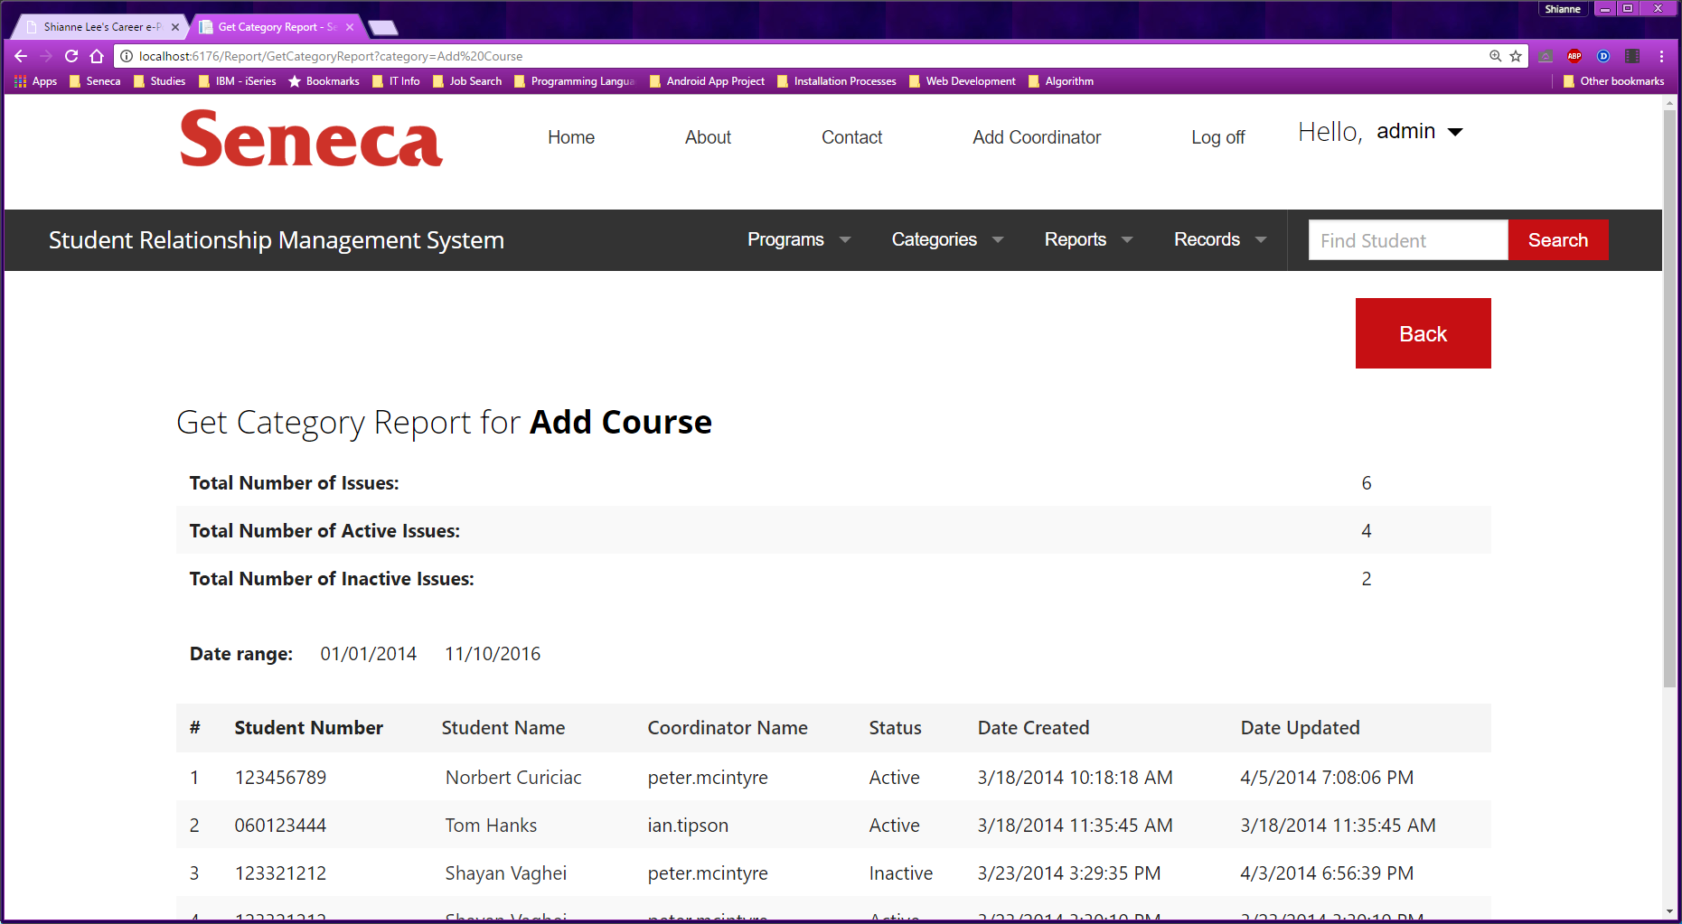Click the scrollbar down arrow
Viewport: 1682px width, 924px height.
(1669, 911)
